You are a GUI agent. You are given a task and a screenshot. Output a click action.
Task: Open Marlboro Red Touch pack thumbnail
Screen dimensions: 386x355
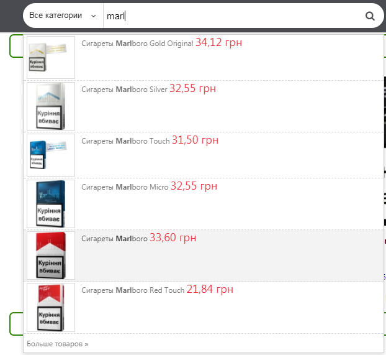tap(51, 307)
